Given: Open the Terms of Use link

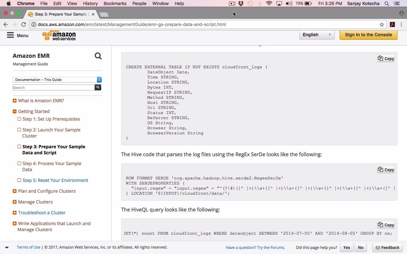Looking at the screenshot, I should (29, 247).
